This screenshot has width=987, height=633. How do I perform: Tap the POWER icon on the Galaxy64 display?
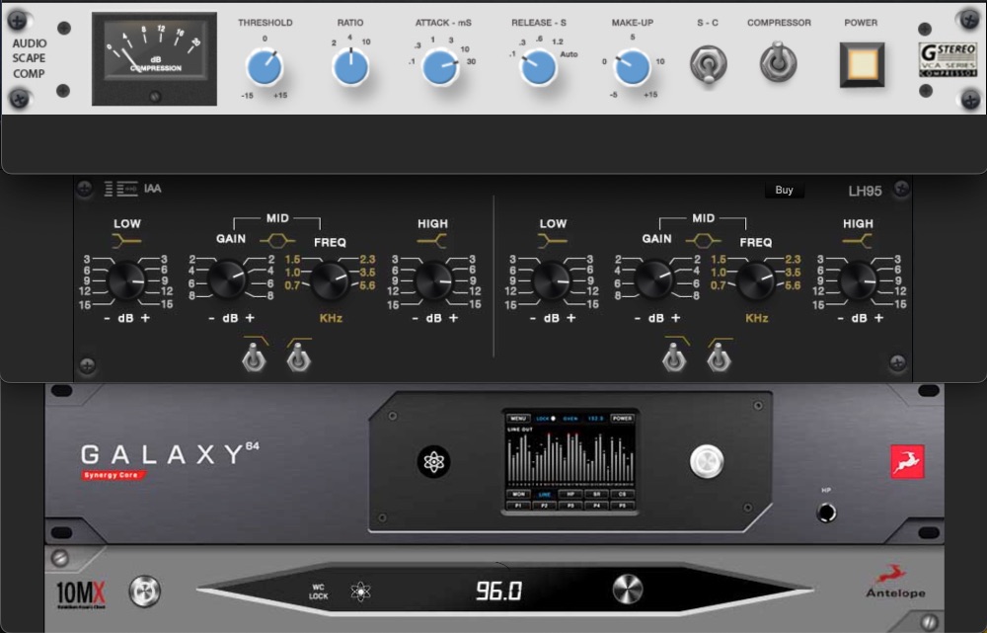click(x=621, y=419)
